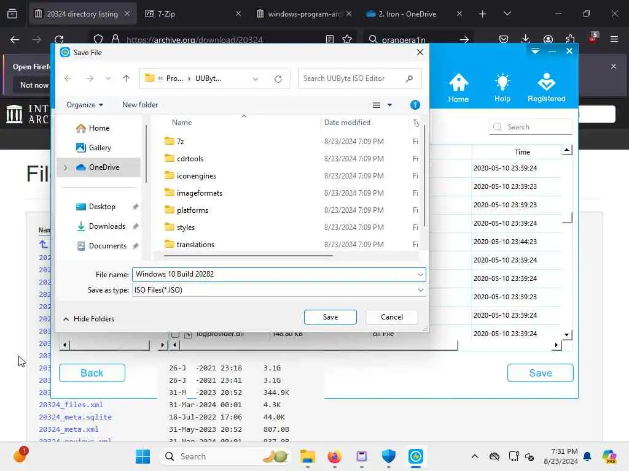
Task: Click the Home icon in UUByte window
Action: 458,88
